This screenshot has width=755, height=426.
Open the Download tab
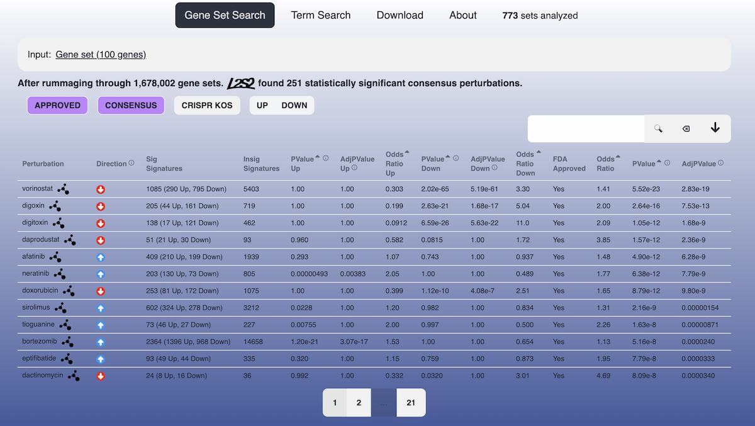[x=400, y=15]
